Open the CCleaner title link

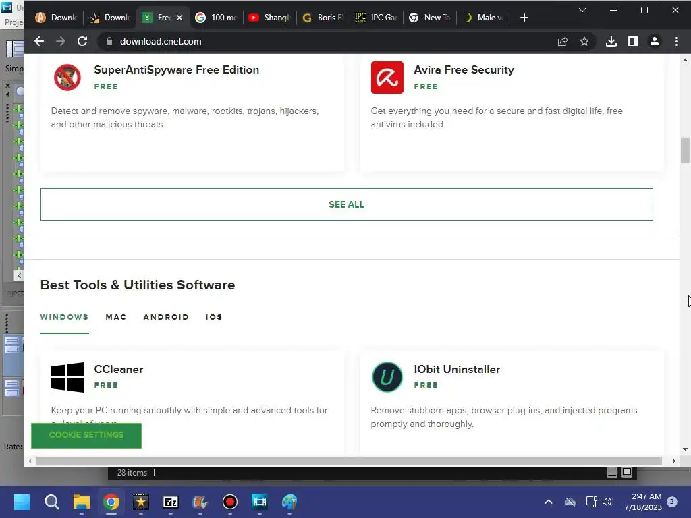tap(119, 369)
